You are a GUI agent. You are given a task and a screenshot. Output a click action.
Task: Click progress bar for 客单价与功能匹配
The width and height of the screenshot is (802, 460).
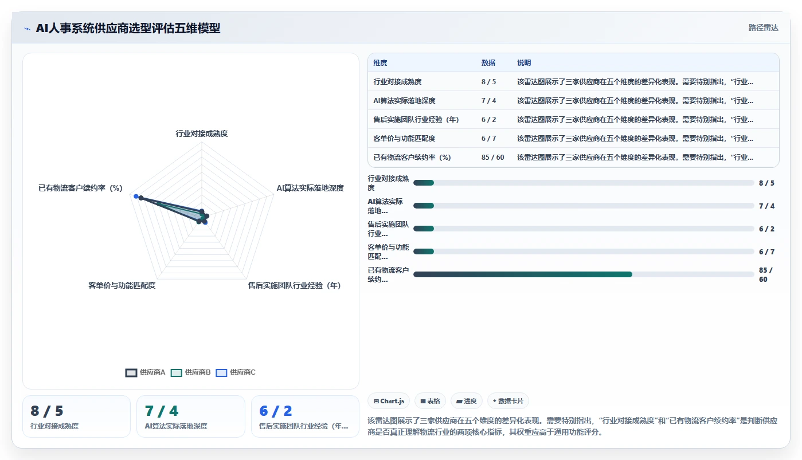[584, 251]
